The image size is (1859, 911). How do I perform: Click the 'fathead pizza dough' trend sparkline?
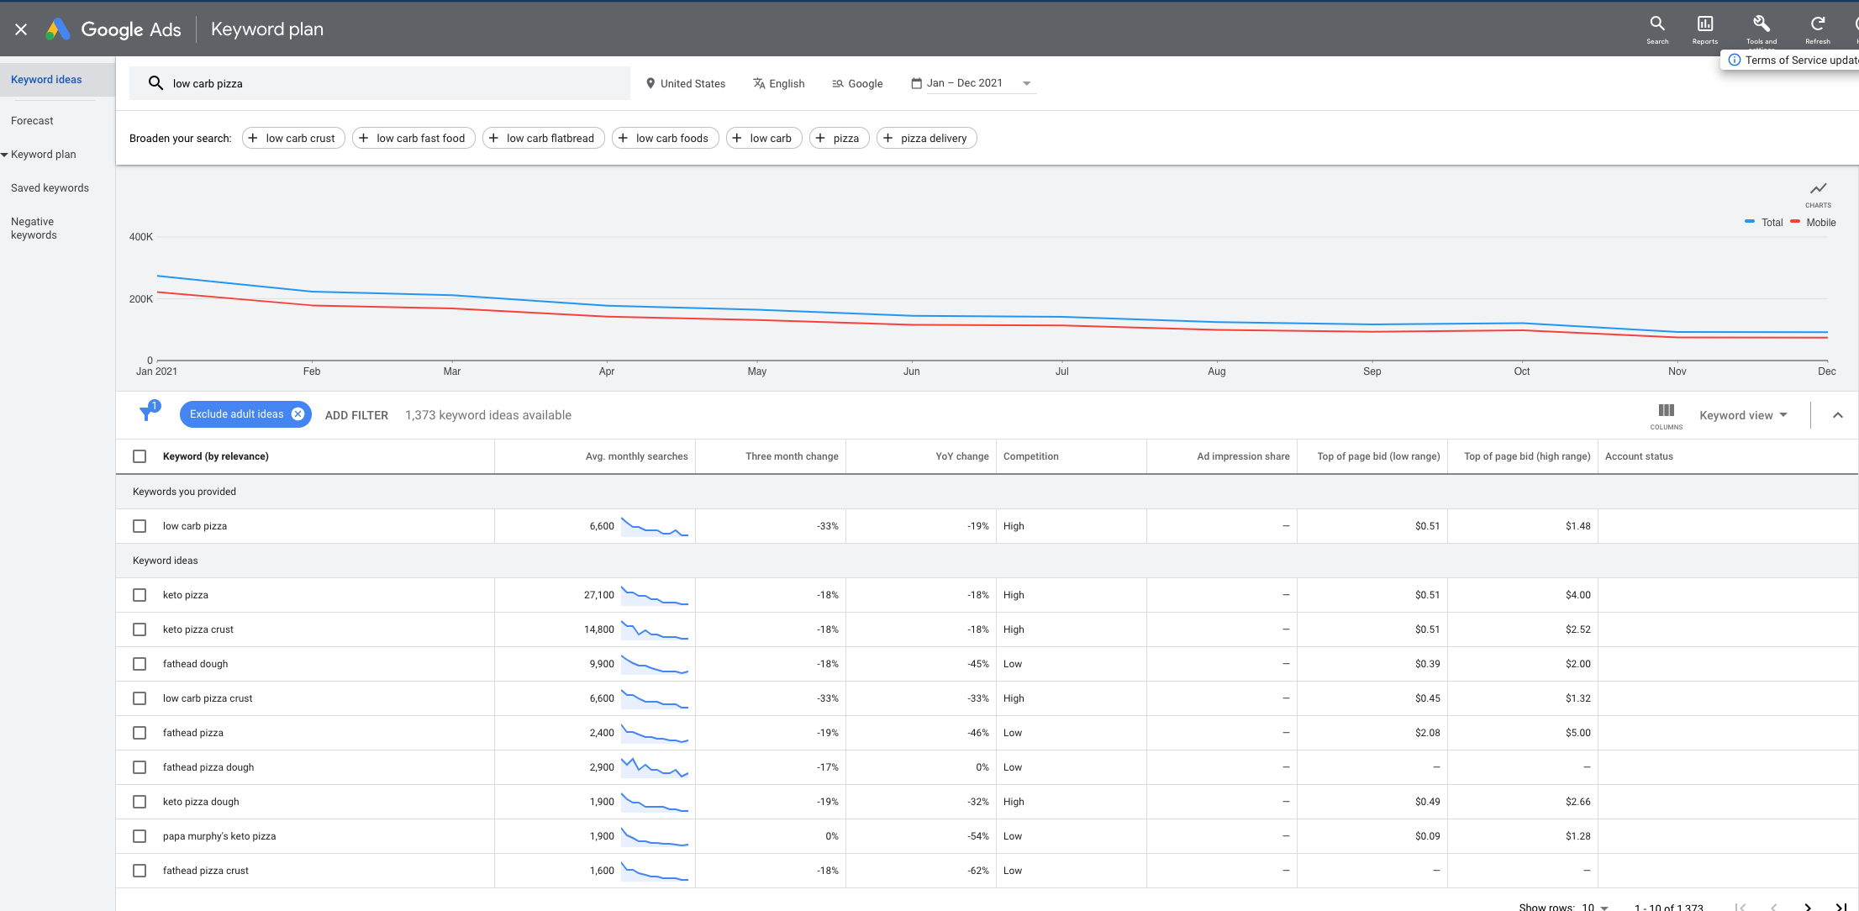tap(655, 767)
